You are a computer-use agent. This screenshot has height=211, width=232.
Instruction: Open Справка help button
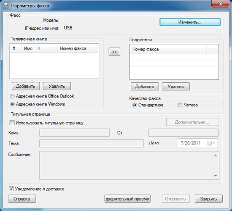click(22, 199)
